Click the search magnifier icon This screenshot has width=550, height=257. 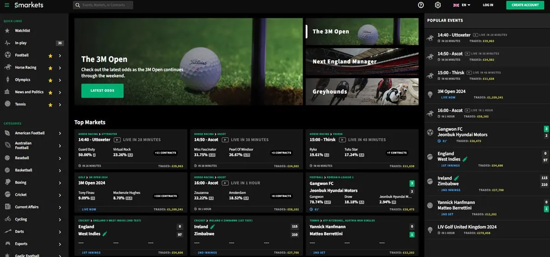tap(78, 5)
